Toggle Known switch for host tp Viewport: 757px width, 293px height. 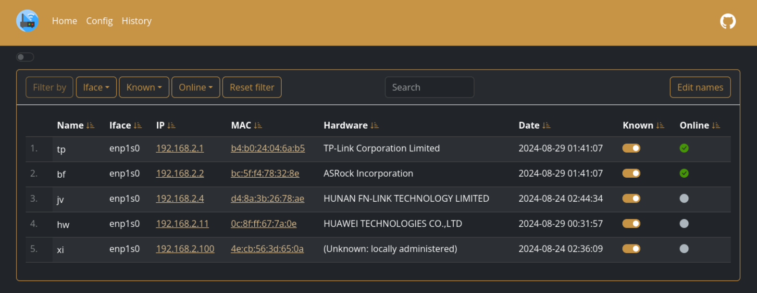pyautogui.click(x=631, y=148)
